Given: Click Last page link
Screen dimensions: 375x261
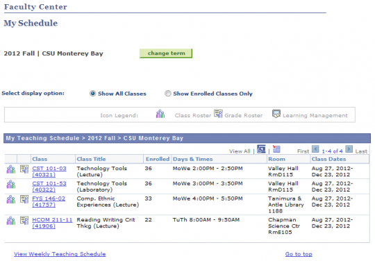Looking at the screenshot, I should click(x=361, y=151).
